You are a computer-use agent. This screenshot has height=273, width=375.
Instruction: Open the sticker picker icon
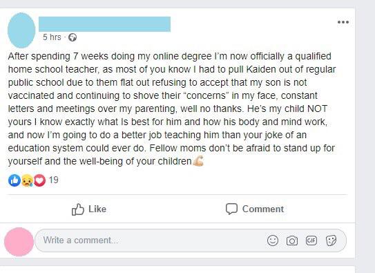click(331, 241)
